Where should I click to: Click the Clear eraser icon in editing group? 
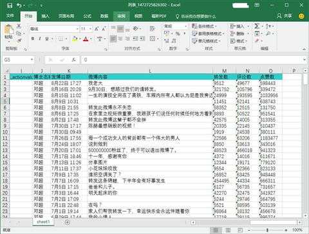tap(257, 40)
